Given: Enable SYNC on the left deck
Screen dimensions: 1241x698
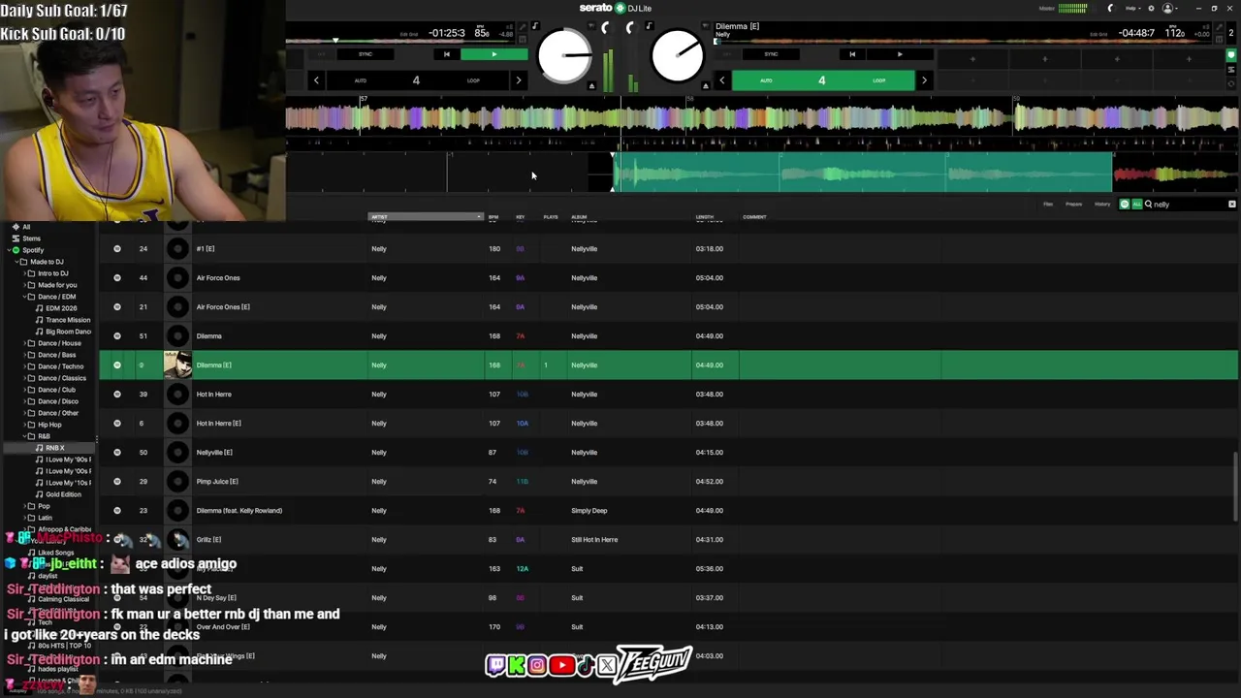Looking at the screenshot, I should coord(366,54).
